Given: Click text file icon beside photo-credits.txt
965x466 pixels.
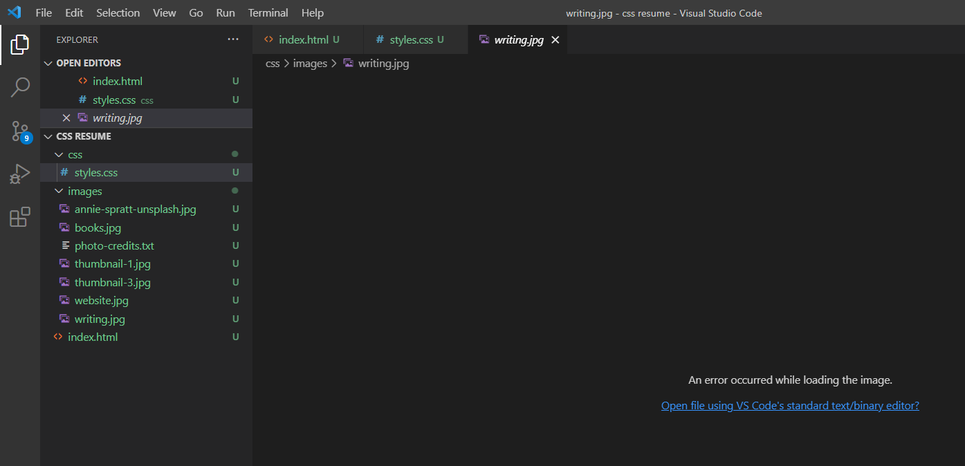Looking at the screenshot, I should click(66, 246).
